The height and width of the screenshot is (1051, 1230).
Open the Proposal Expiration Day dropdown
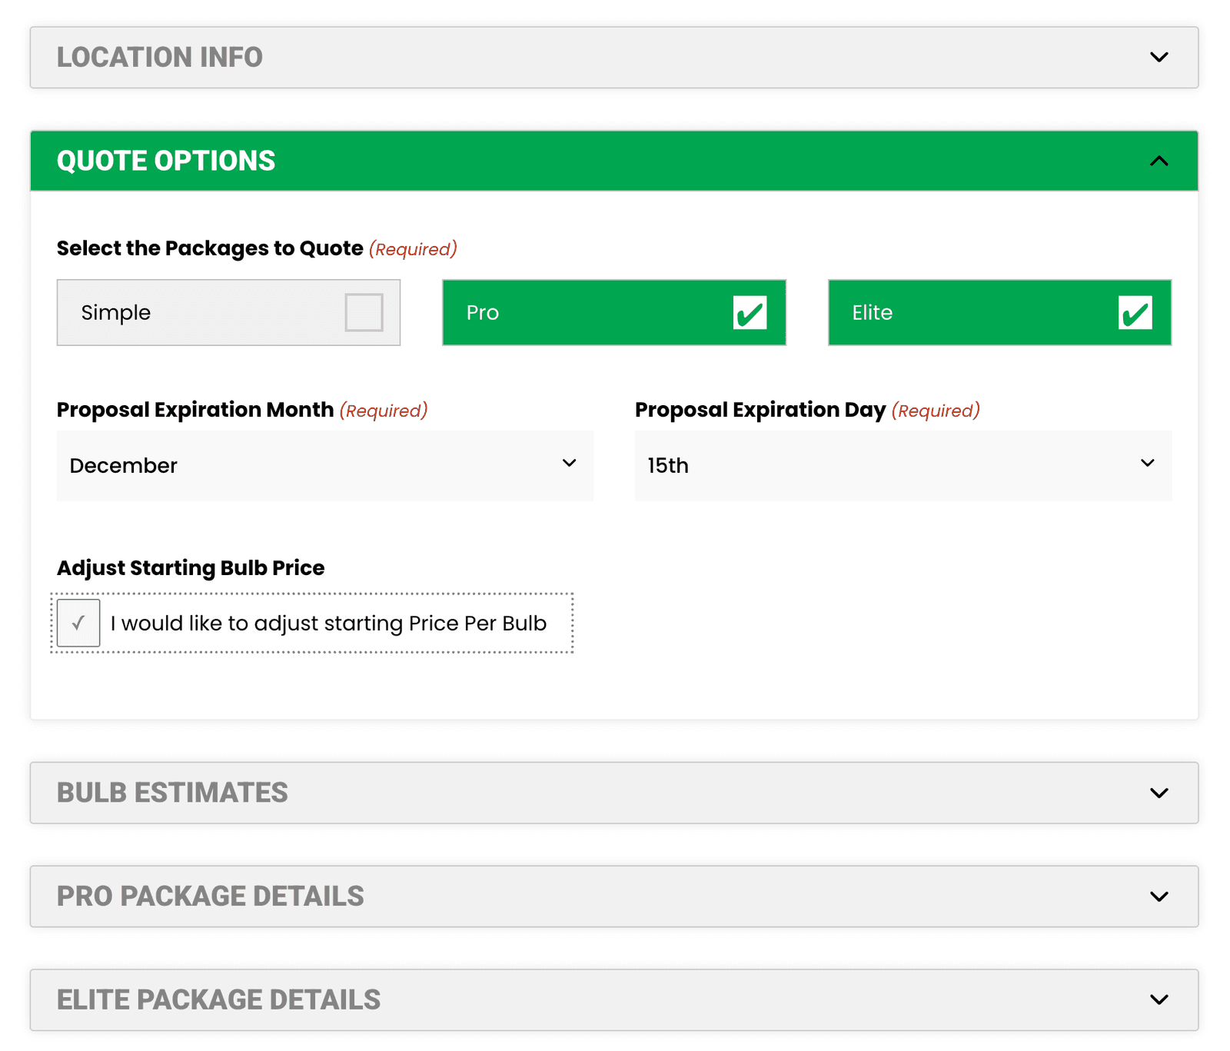pos(903,466)
